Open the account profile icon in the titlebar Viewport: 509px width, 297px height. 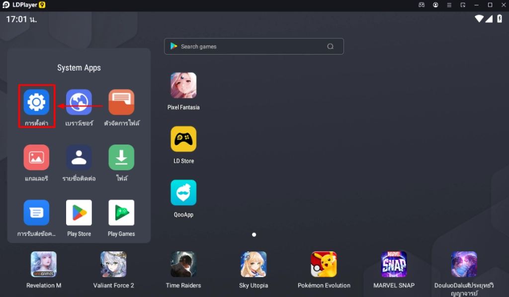[x=435, y=5]
